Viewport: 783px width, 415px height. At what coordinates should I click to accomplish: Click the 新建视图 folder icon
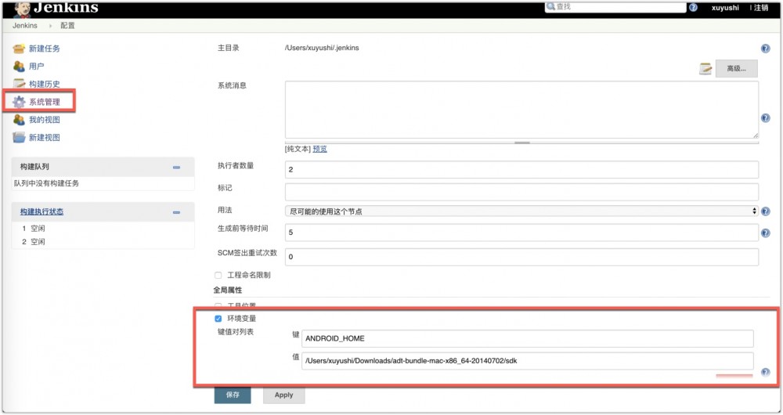(19, 137)
